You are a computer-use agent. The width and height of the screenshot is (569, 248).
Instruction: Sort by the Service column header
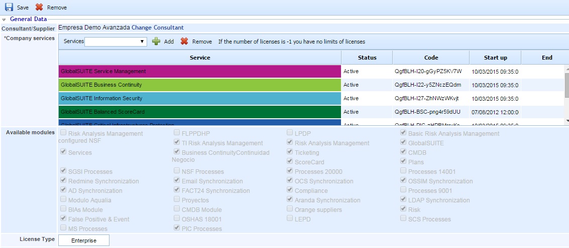pos(200,58)
